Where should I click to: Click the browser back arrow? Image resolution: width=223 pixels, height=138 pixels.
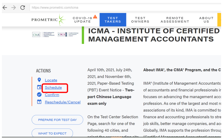pyautogui.click(x=5, y=7)
